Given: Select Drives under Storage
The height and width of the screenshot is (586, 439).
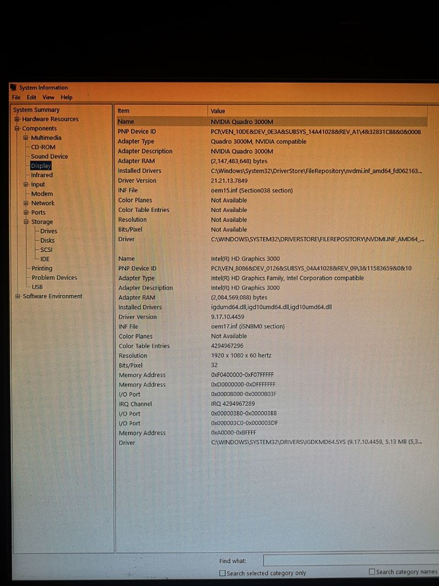Looking at the screenshot, I should point(48,231).
